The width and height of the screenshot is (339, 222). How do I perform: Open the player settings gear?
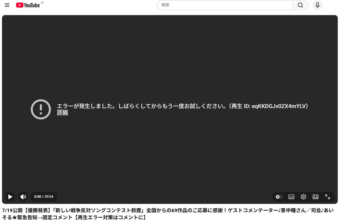pos(303,197)
